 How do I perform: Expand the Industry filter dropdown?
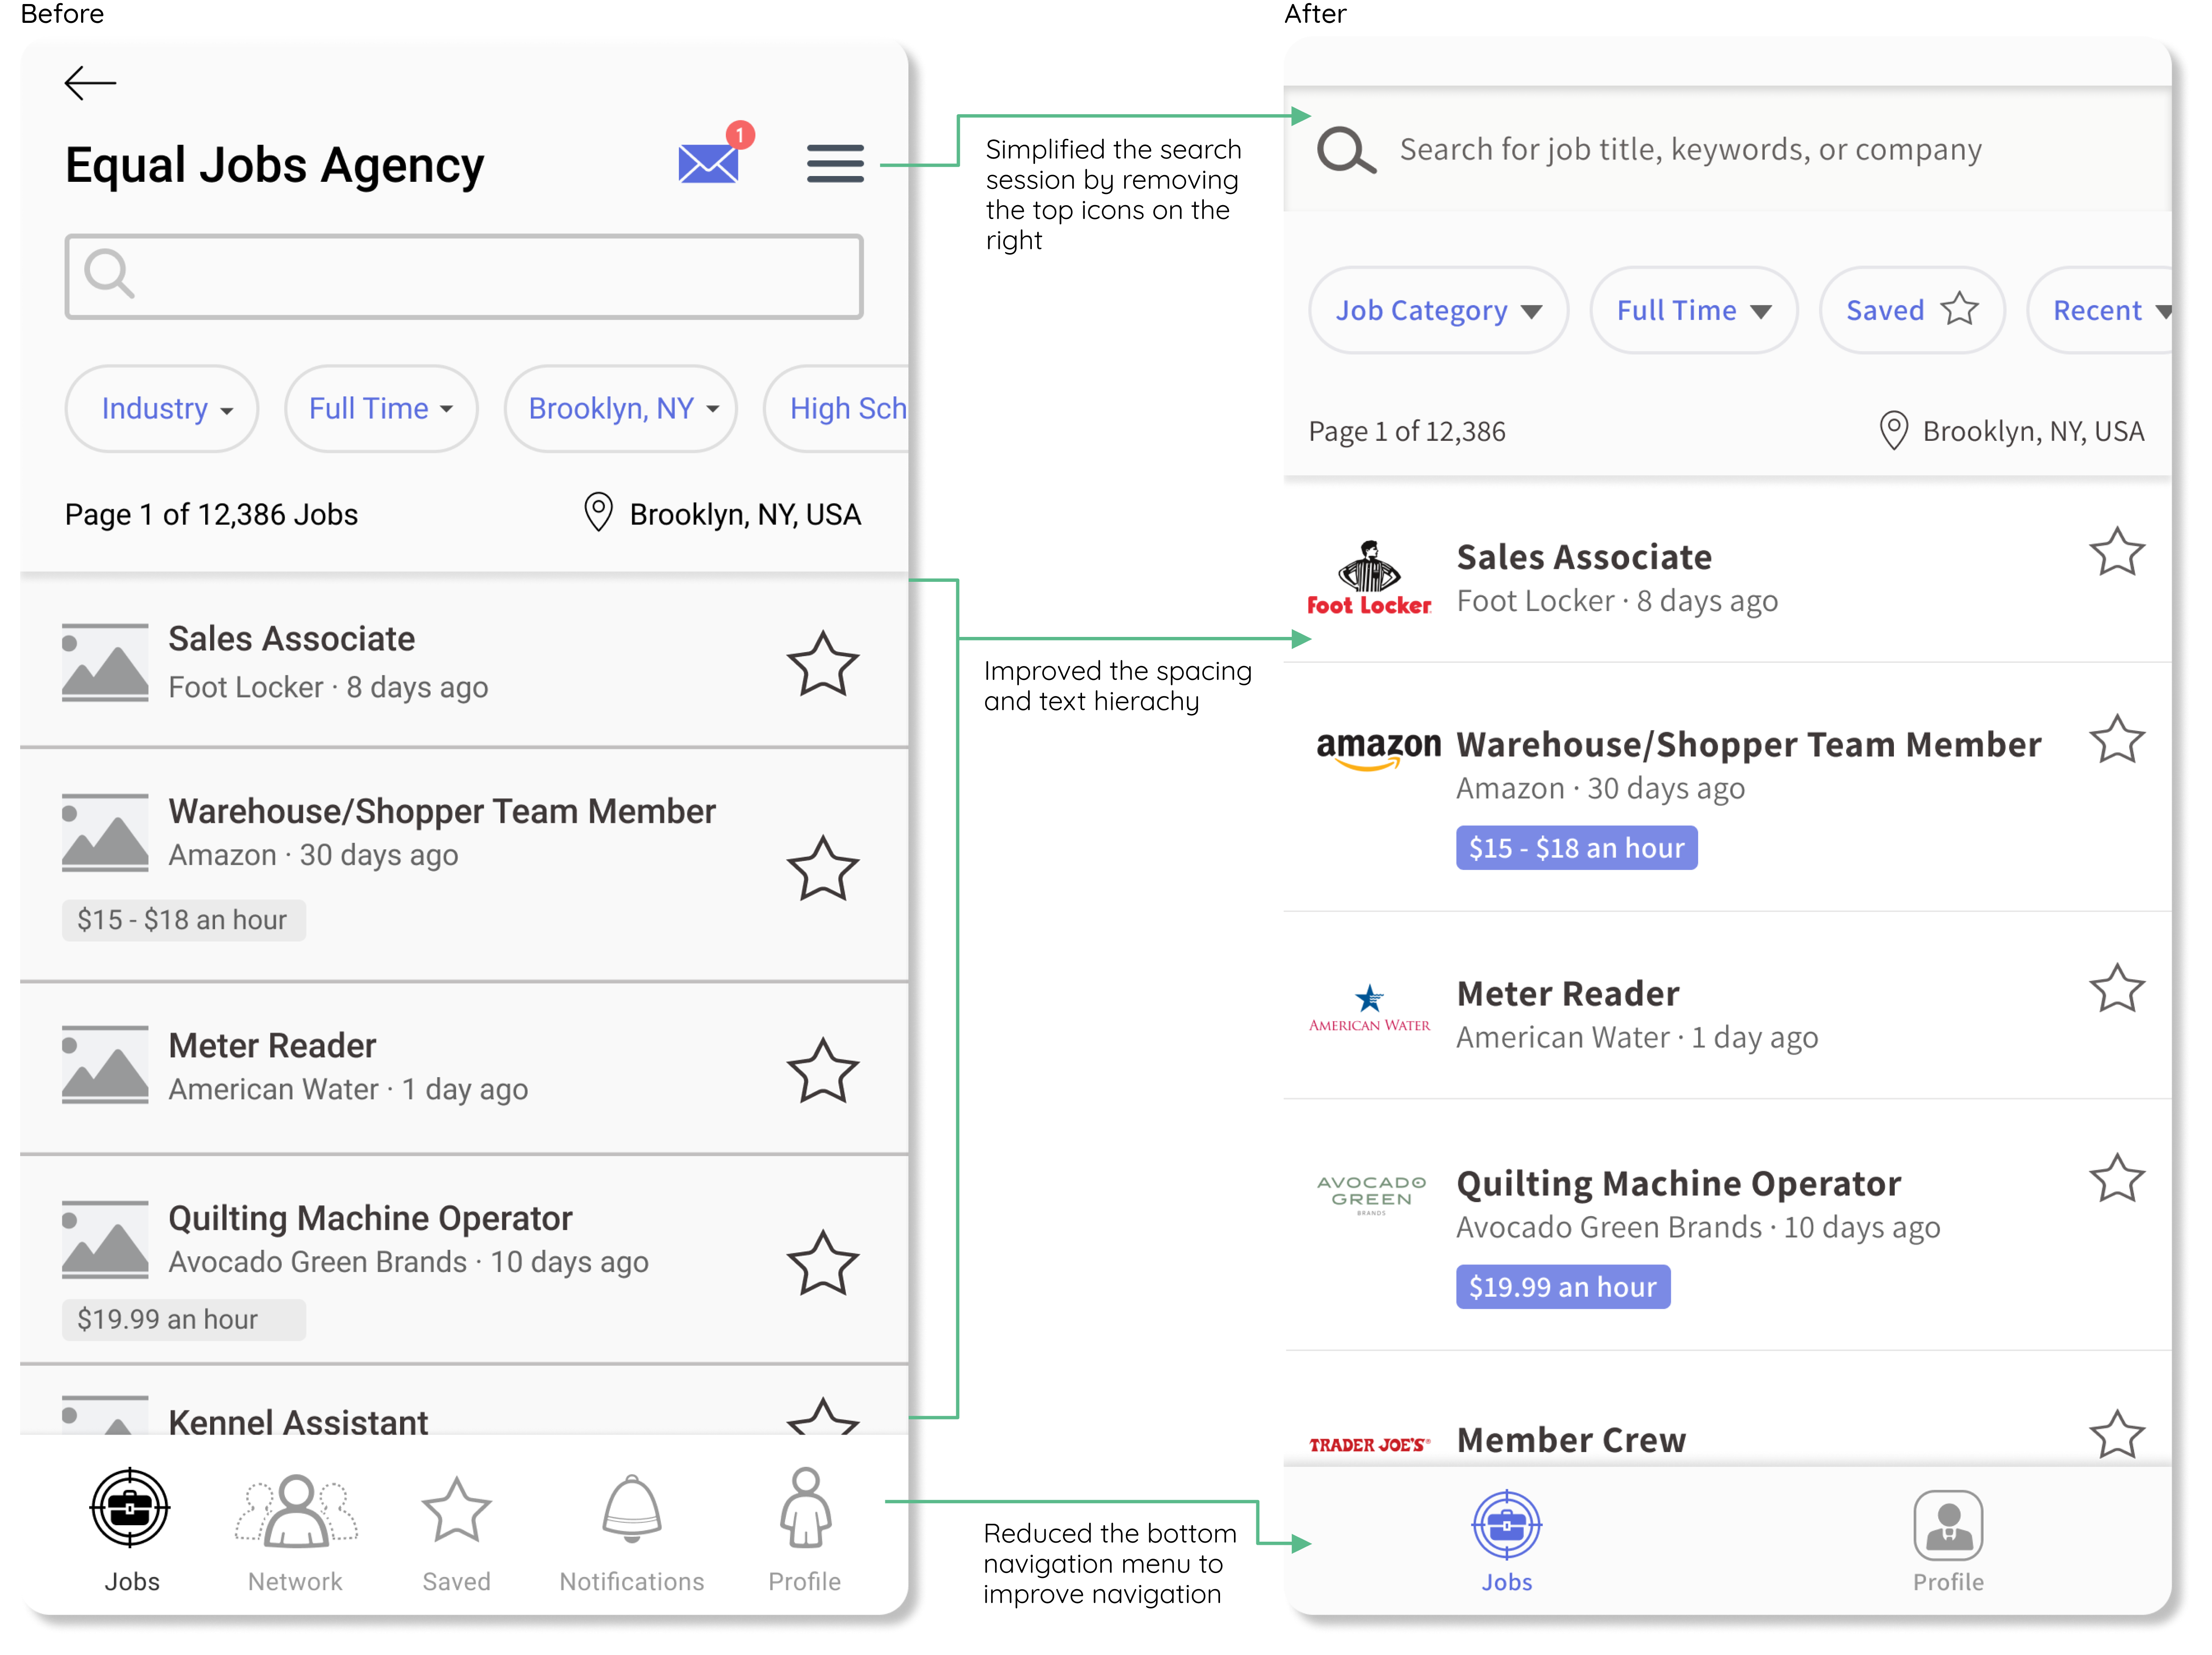[162, 409]
